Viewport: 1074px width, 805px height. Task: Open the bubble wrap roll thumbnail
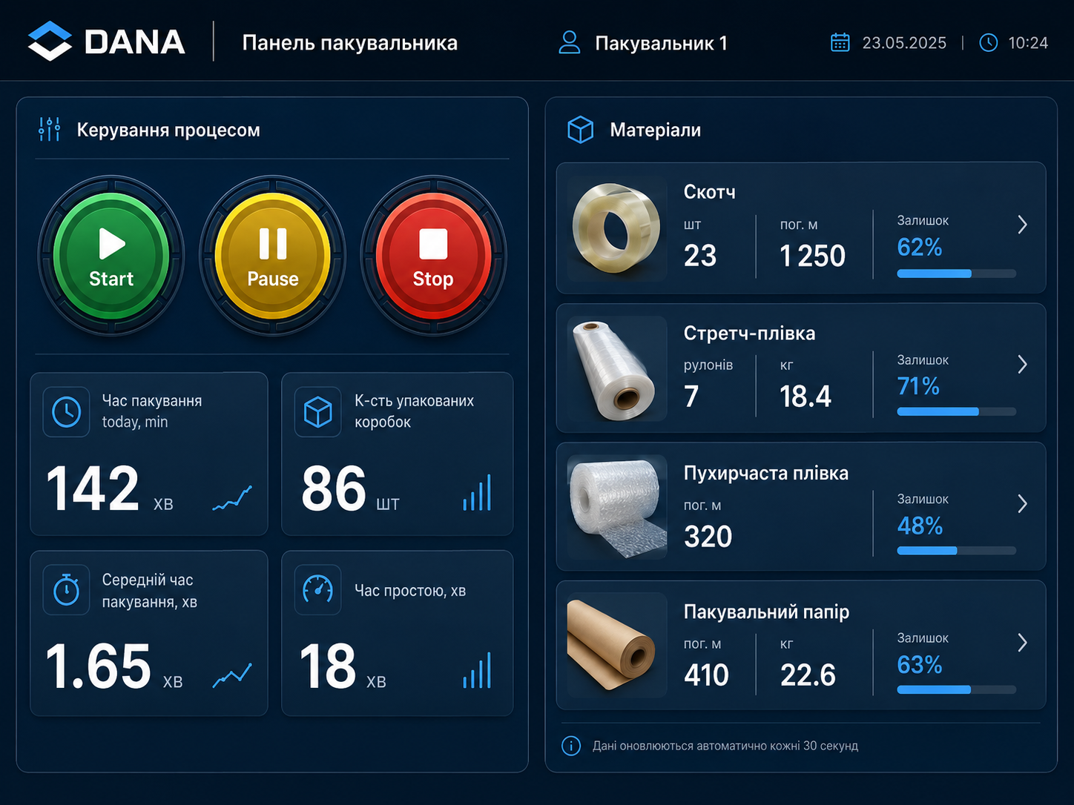pyautogui.click(x=616, y=507)
